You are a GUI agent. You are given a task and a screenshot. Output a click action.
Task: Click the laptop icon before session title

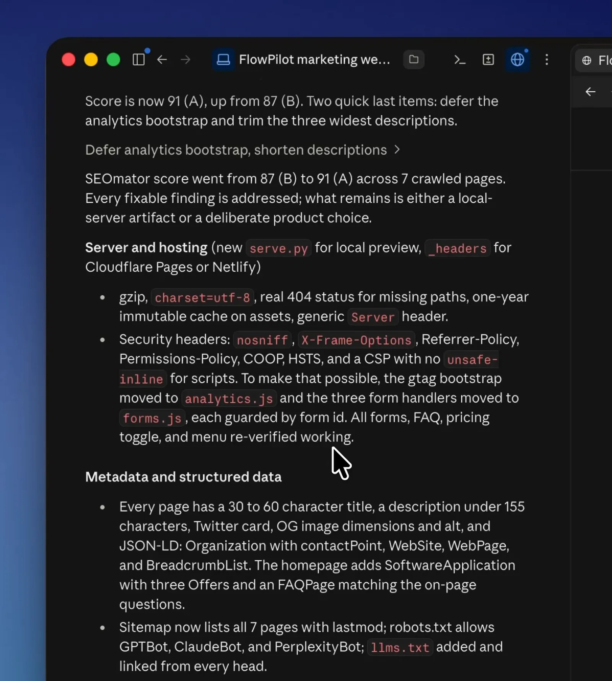pyautogui.click(x=223, y=59)
